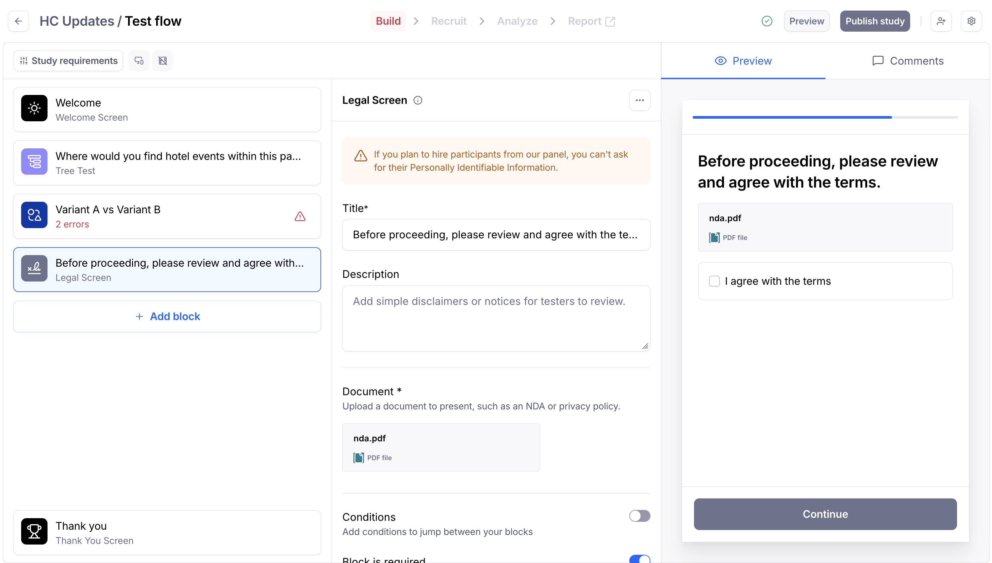Click Publish study
The image size is (992, 563).
(x=875, y=21)
